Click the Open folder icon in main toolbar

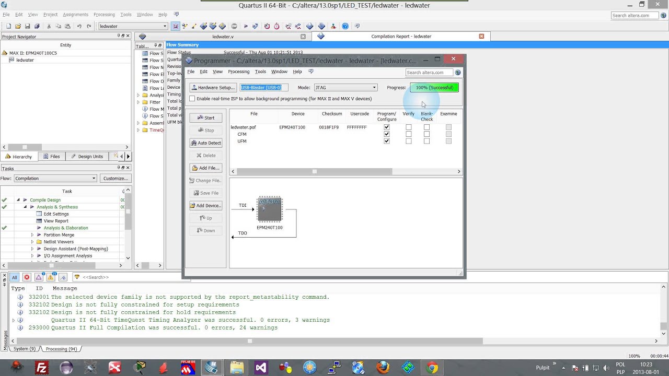tap(18, 26)
